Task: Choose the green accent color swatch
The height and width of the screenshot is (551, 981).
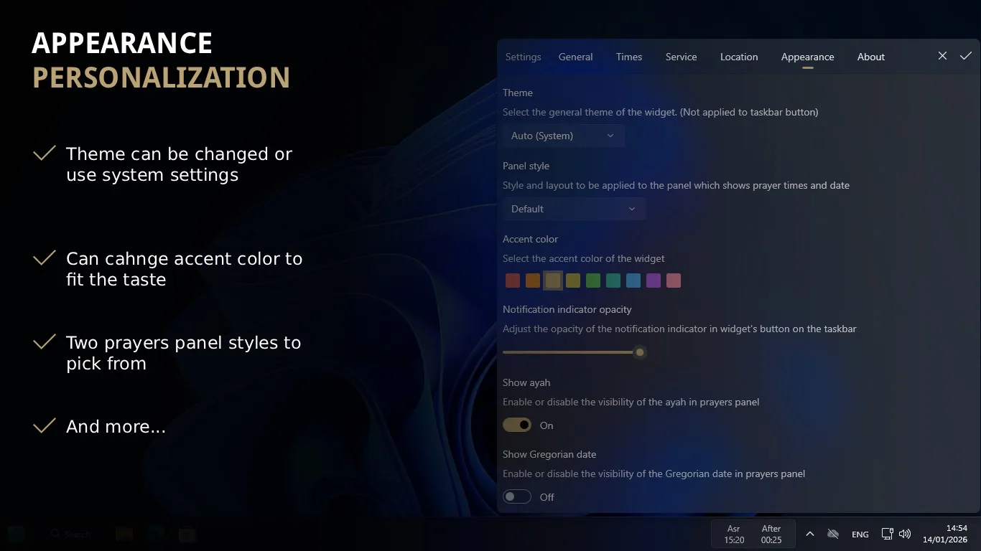Action: click(x=593, y=281)
